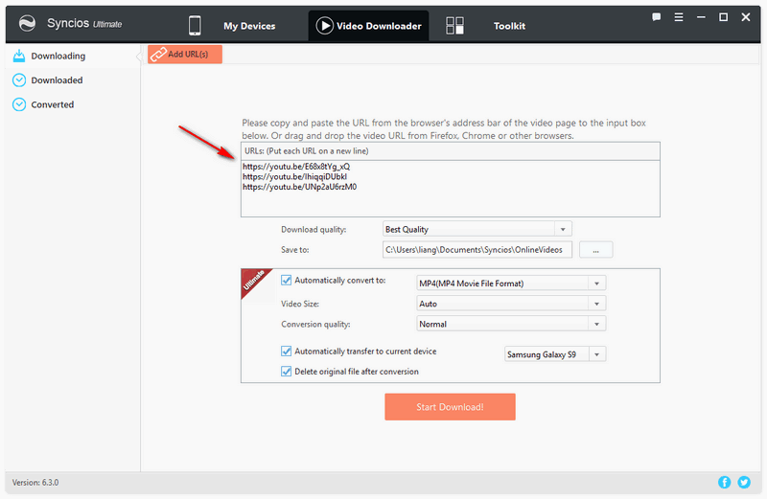Click the Syncios logo icon
The width and height of the screenshot is (767, 499).
tap(27, 23)
